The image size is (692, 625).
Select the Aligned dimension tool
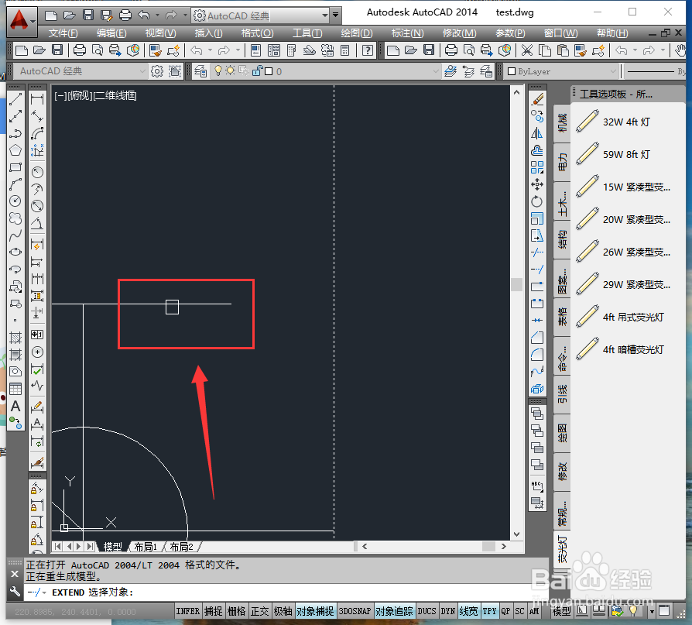pos(37,116)
